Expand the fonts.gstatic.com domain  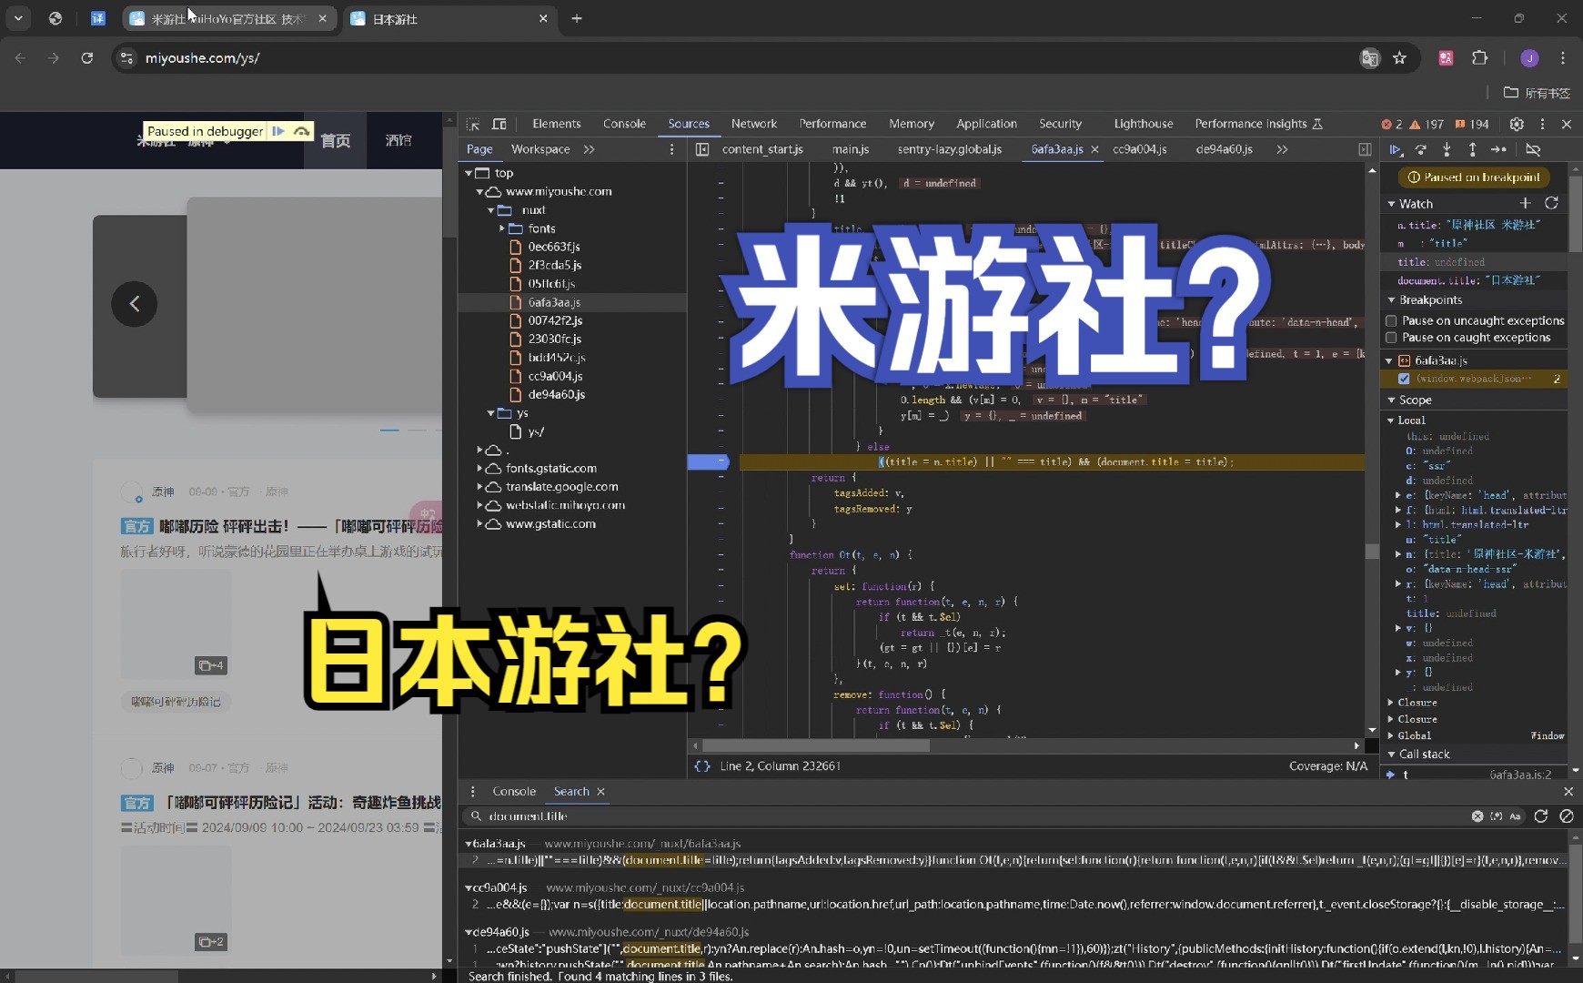[480, 469]
